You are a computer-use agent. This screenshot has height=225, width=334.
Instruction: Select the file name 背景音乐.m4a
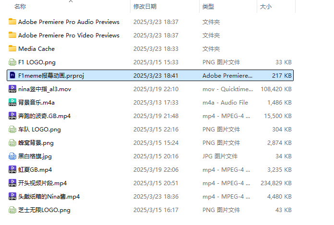pos(36,102)
